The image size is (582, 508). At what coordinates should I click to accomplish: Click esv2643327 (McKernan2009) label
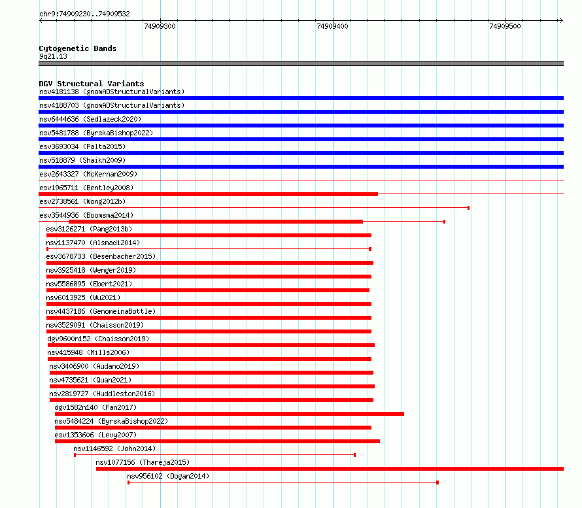tap(88, 174)
